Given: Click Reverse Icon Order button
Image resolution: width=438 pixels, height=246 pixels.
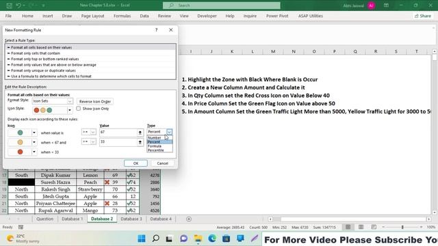Looking at the screenshot, I should click(95, 102).
